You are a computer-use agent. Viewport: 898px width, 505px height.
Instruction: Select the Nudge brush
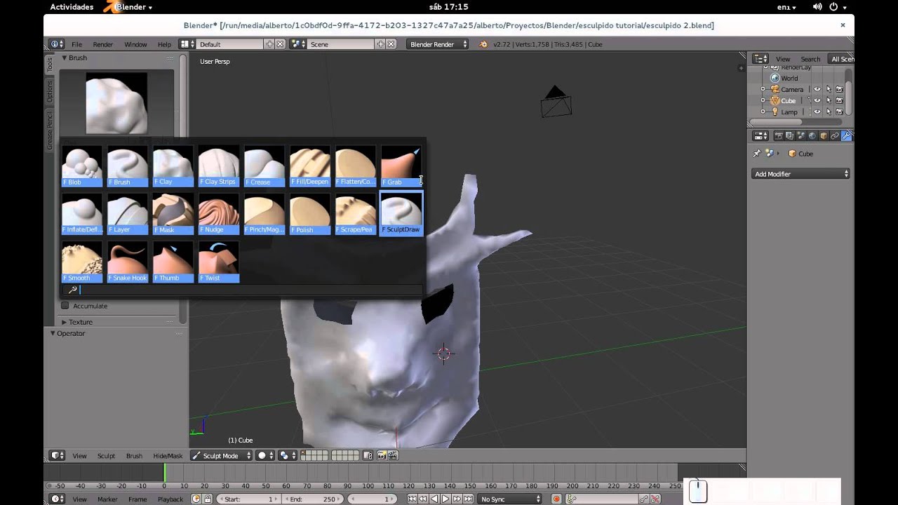[219, 215]
